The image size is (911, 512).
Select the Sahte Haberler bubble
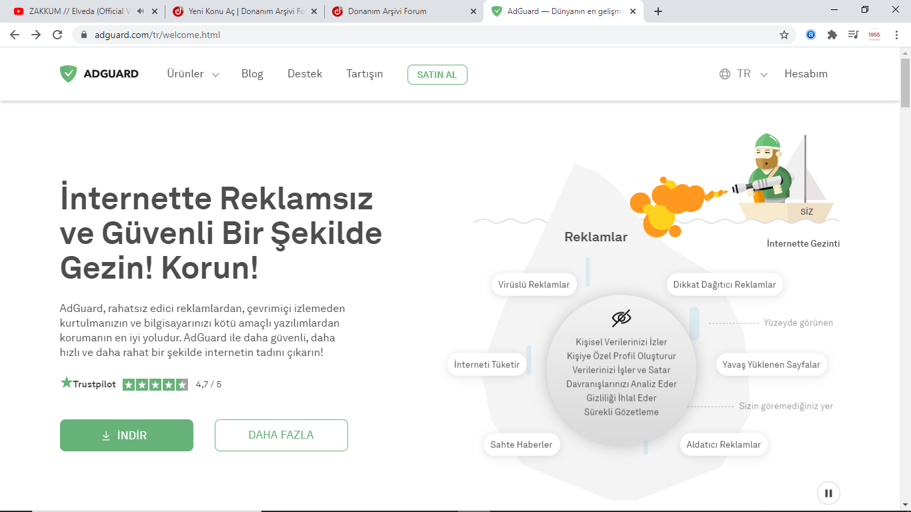(522, 445)
